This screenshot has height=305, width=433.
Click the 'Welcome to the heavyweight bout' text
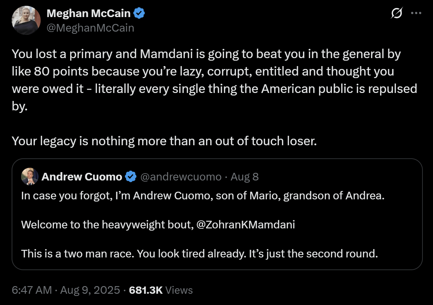[108, 225]
